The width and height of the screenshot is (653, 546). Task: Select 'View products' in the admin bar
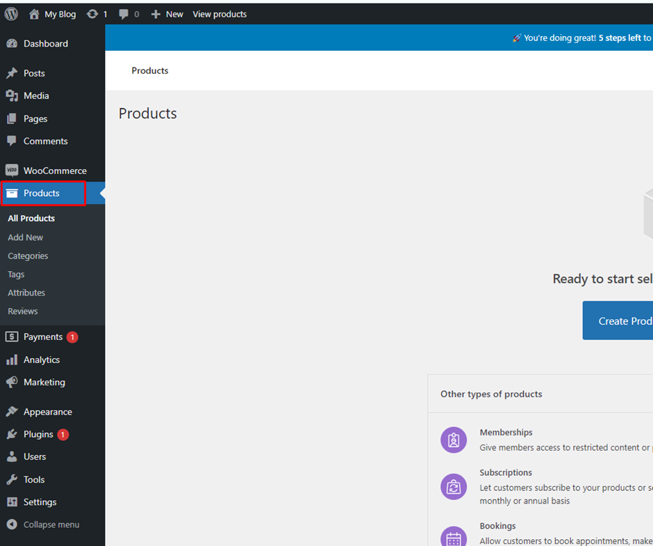pyautogui.click(x=220, y=14)
